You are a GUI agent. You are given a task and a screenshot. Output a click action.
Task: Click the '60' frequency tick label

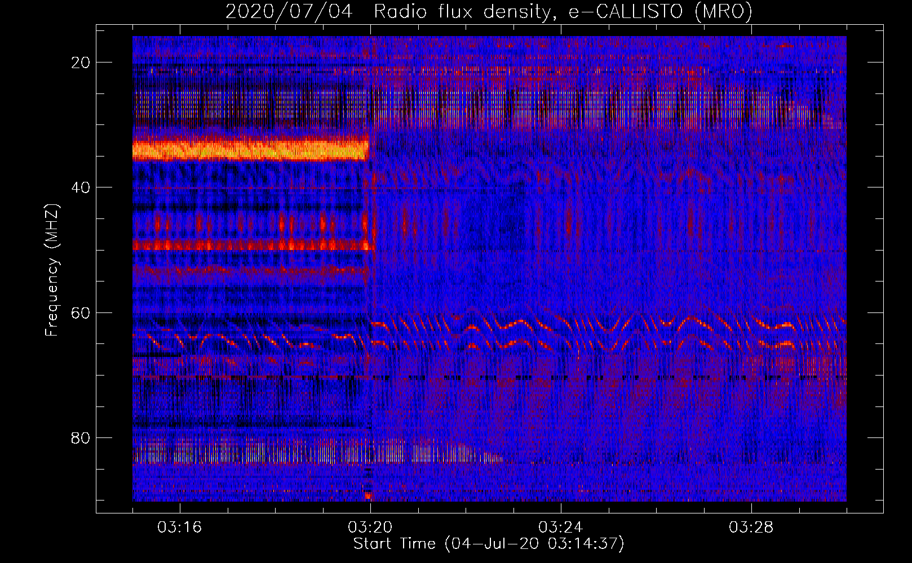point(81,313)
